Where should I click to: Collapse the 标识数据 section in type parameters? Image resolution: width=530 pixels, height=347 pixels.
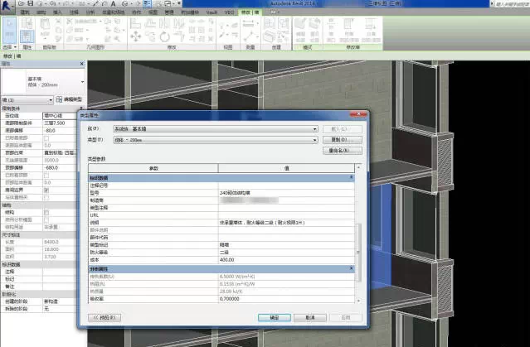tap(352, 178)
